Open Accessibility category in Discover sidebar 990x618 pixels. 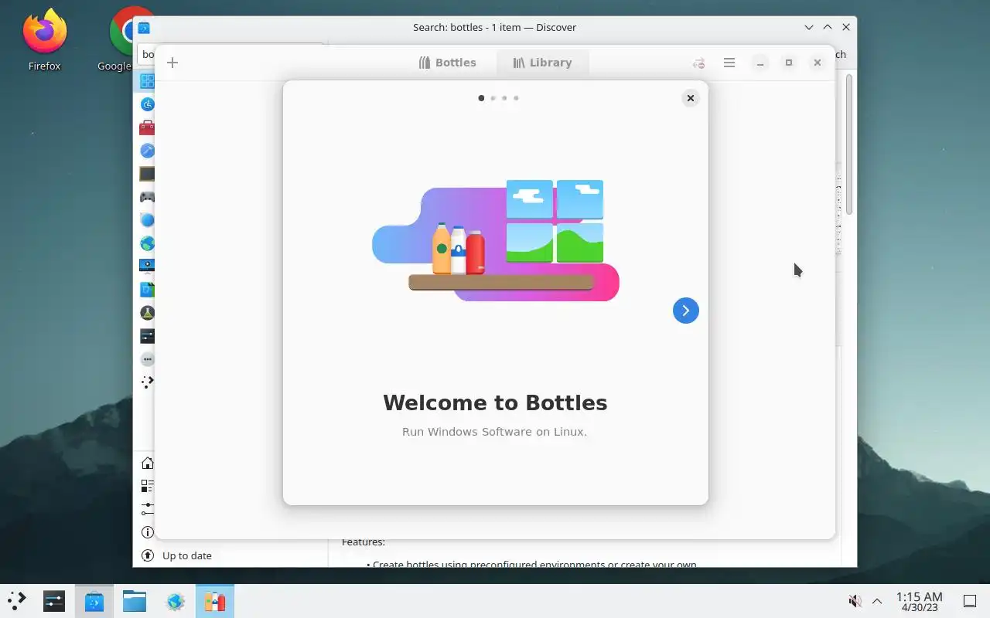[x=147, y=104]
